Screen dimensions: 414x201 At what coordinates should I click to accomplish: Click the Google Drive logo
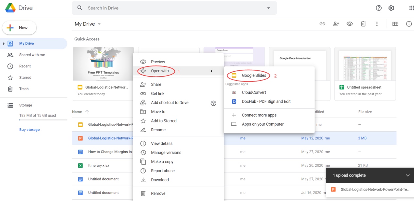(x=10, y=8)
